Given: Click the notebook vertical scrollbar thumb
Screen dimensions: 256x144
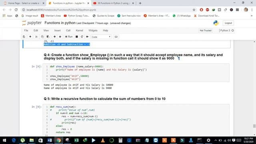Looking at the screenshot, I should pos(254,126).
